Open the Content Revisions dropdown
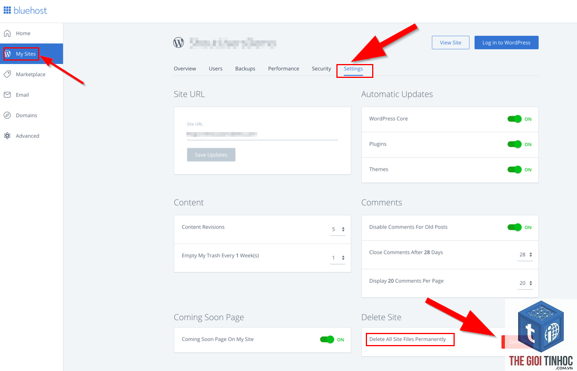The image size is (577, 371). pos(338,229)
